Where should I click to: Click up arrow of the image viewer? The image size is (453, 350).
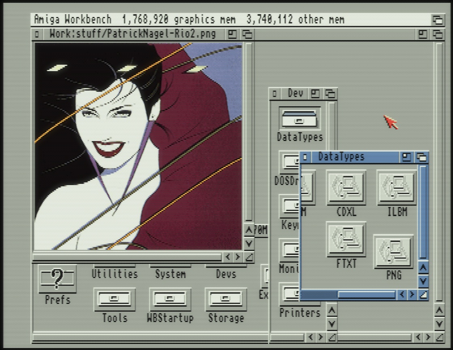[x=249, y=230]
